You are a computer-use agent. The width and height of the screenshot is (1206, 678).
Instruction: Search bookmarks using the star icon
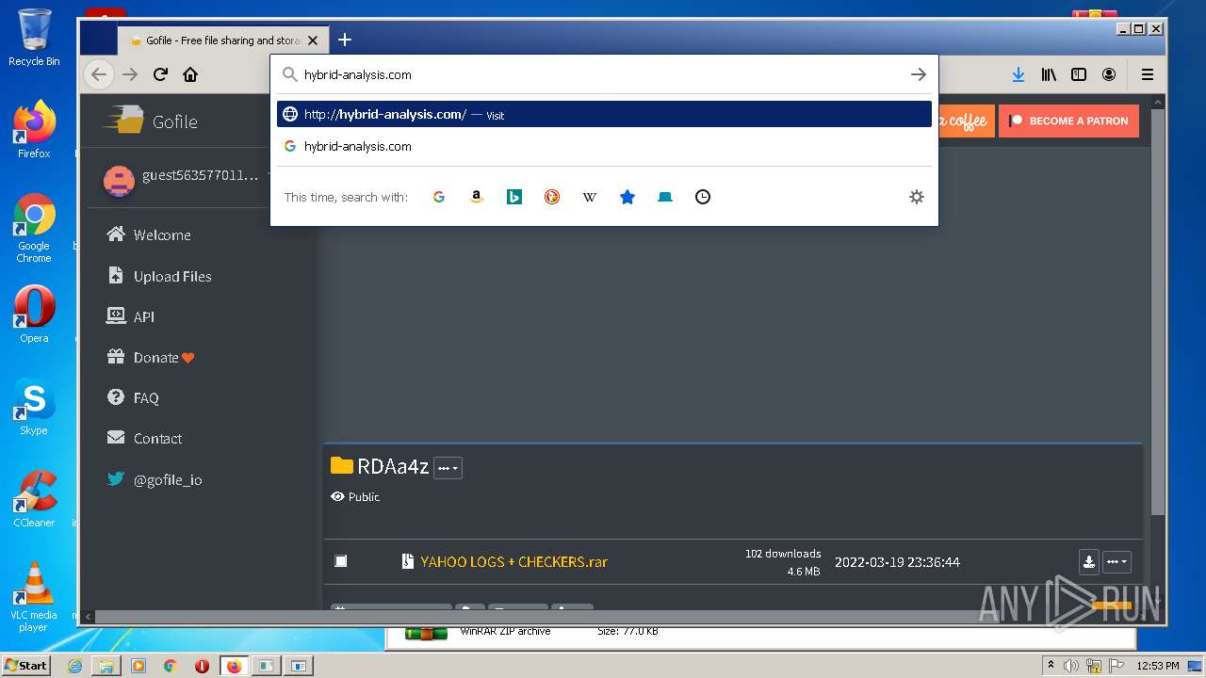[627, 197]
